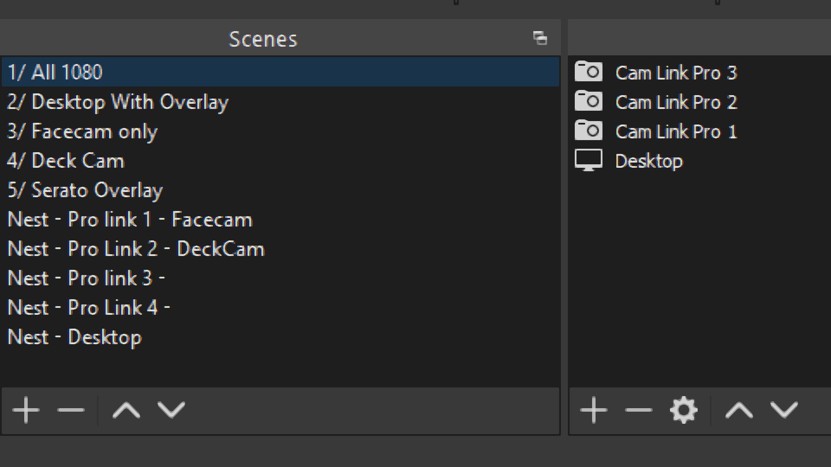Move source up in the sources list
Image resolution: width=831 pixels, height=467 pixels.
tap(739, 409)
